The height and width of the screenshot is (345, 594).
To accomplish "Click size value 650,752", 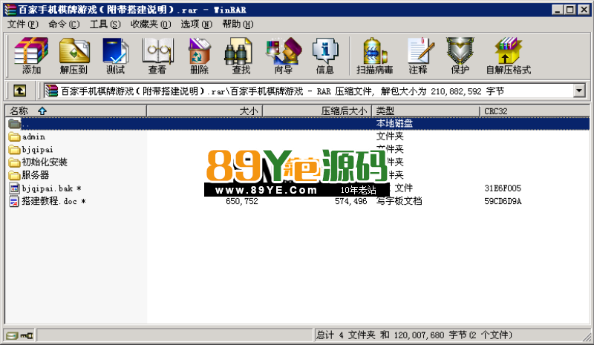I will [242, 201].
